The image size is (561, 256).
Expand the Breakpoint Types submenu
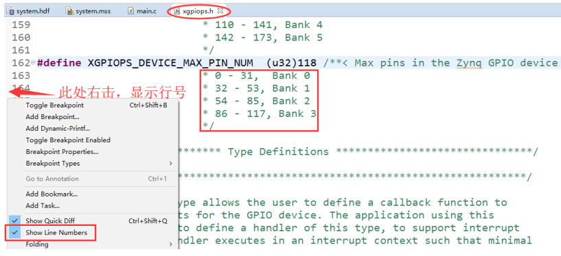pyautogui.click(x=93, y=164)
